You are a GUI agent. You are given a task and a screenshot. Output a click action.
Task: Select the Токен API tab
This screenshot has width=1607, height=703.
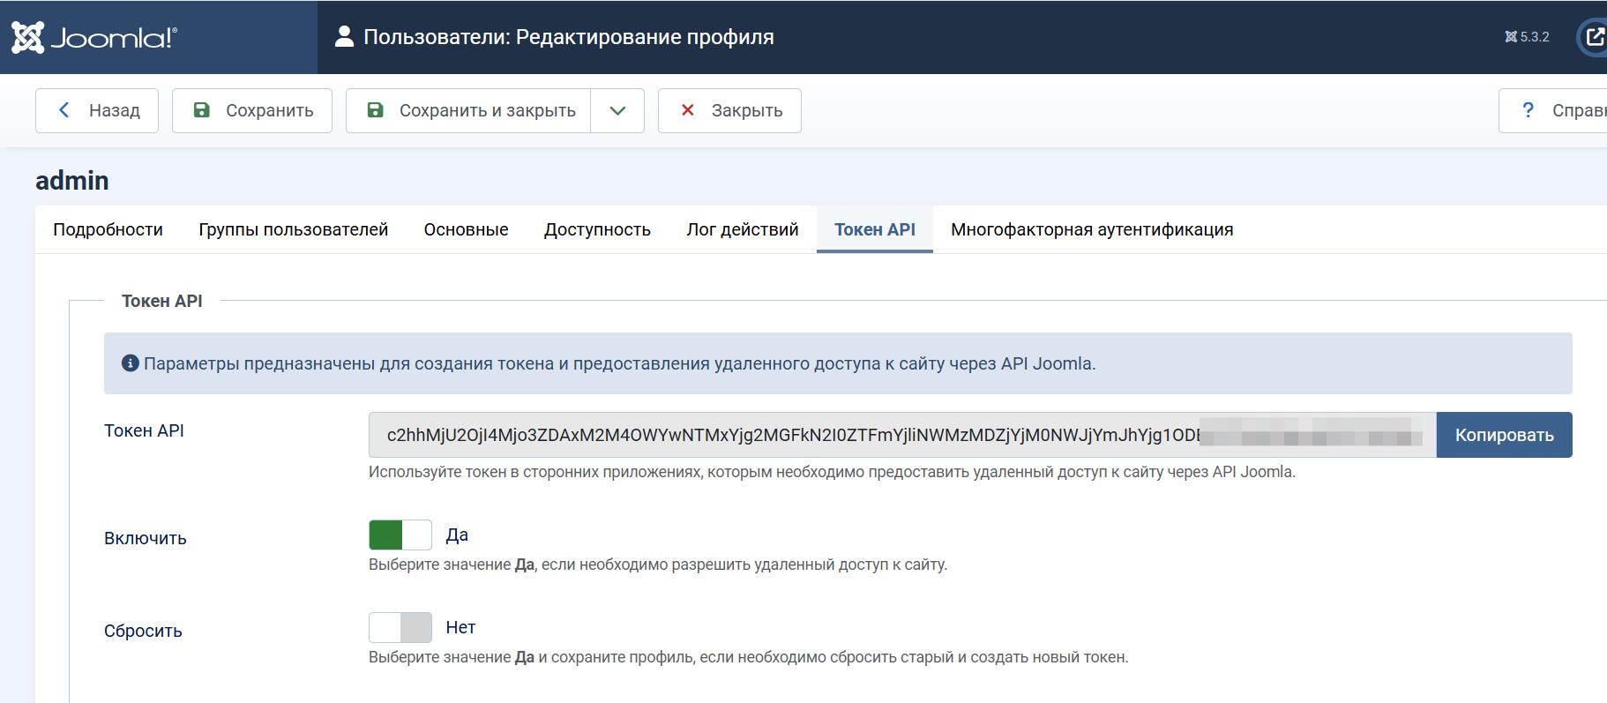[875, 229]
